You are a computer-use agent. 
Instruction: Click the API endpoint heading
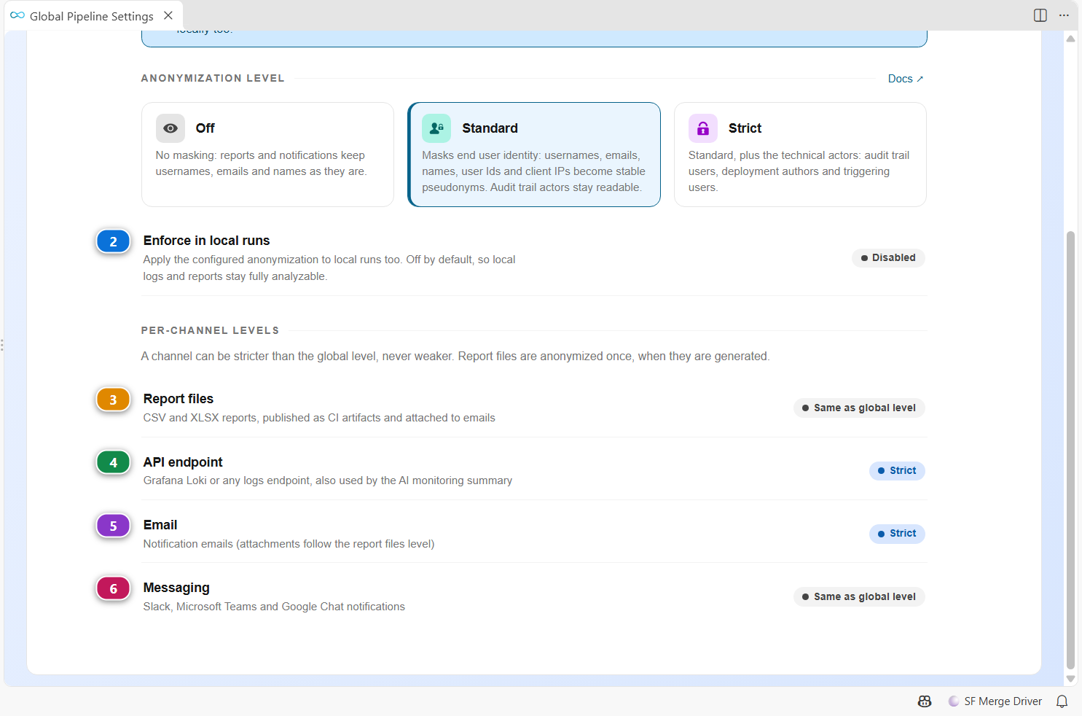pyautogui.click(x=183, y=462)
